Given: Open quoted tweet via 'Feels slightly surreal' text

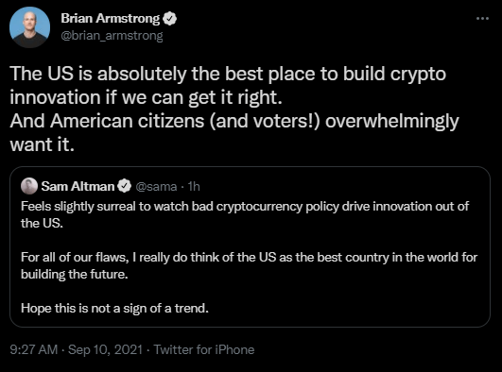Looking at the screenshot, I should (245, 207).
